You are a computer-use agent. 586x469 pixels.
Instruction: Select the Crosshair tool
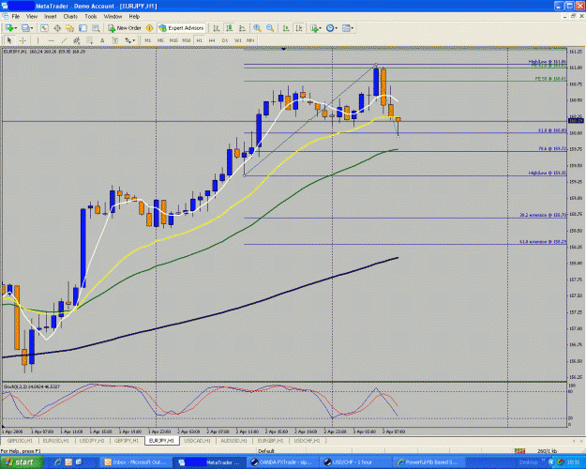(23, 40)
